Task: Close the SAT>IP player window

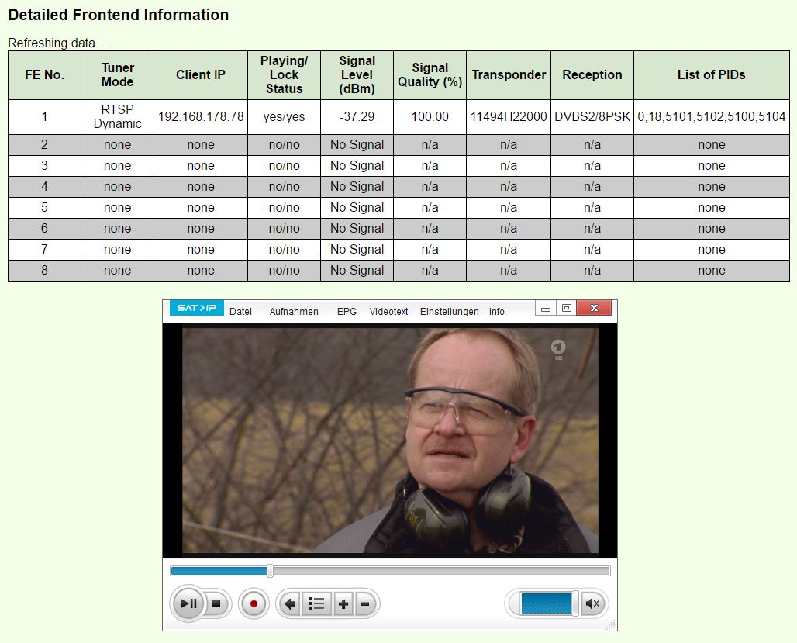Action: pos(594,308)
